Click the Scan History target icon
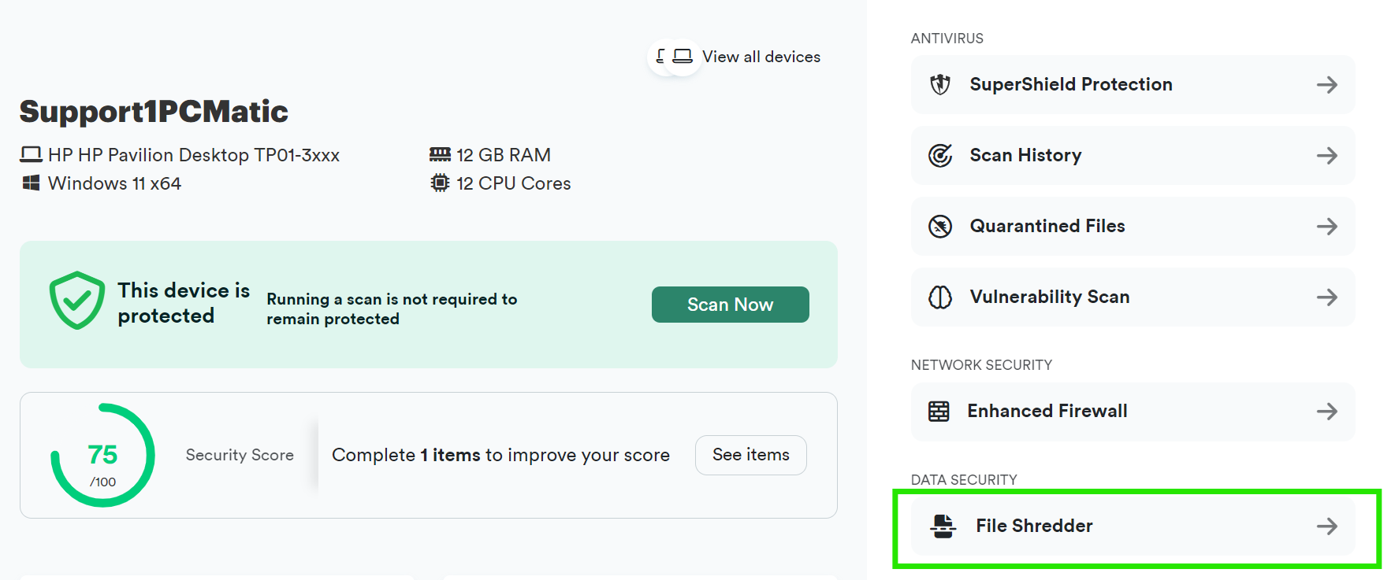The height and width of the screenshot is (580, 1395). pyautogui.click(x=940, y=155)
